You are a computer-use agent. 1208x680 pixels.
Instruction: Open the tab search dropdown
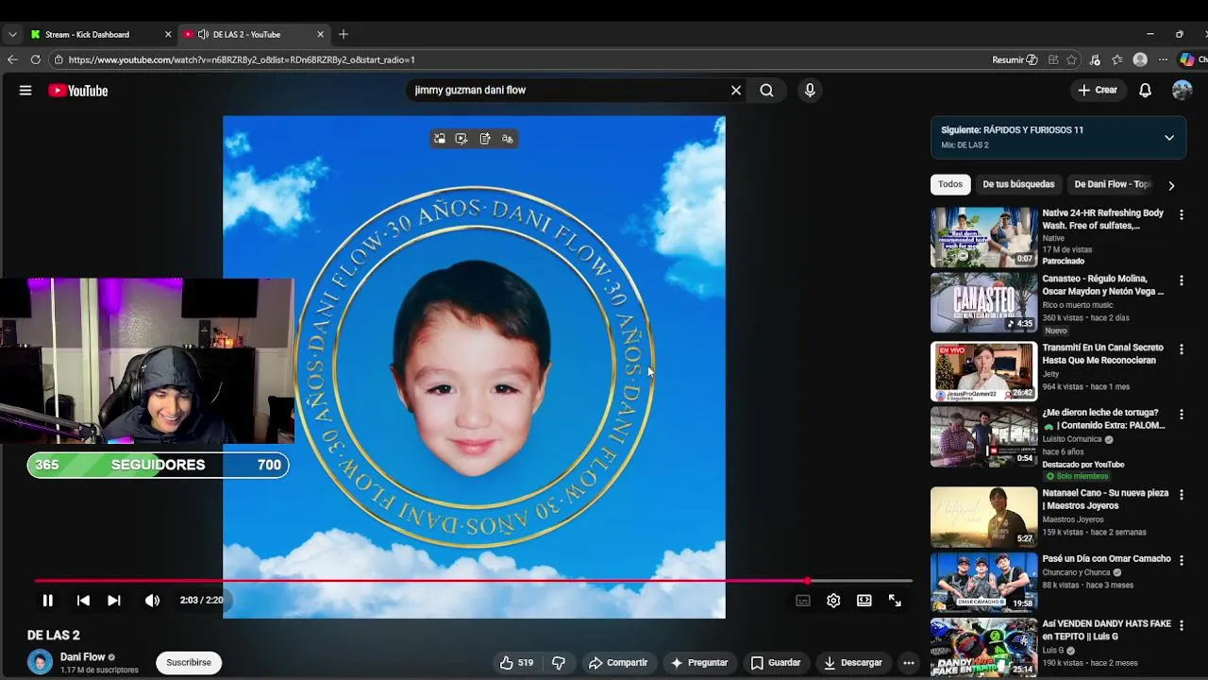pyautogui.click(x=12, y=34)
